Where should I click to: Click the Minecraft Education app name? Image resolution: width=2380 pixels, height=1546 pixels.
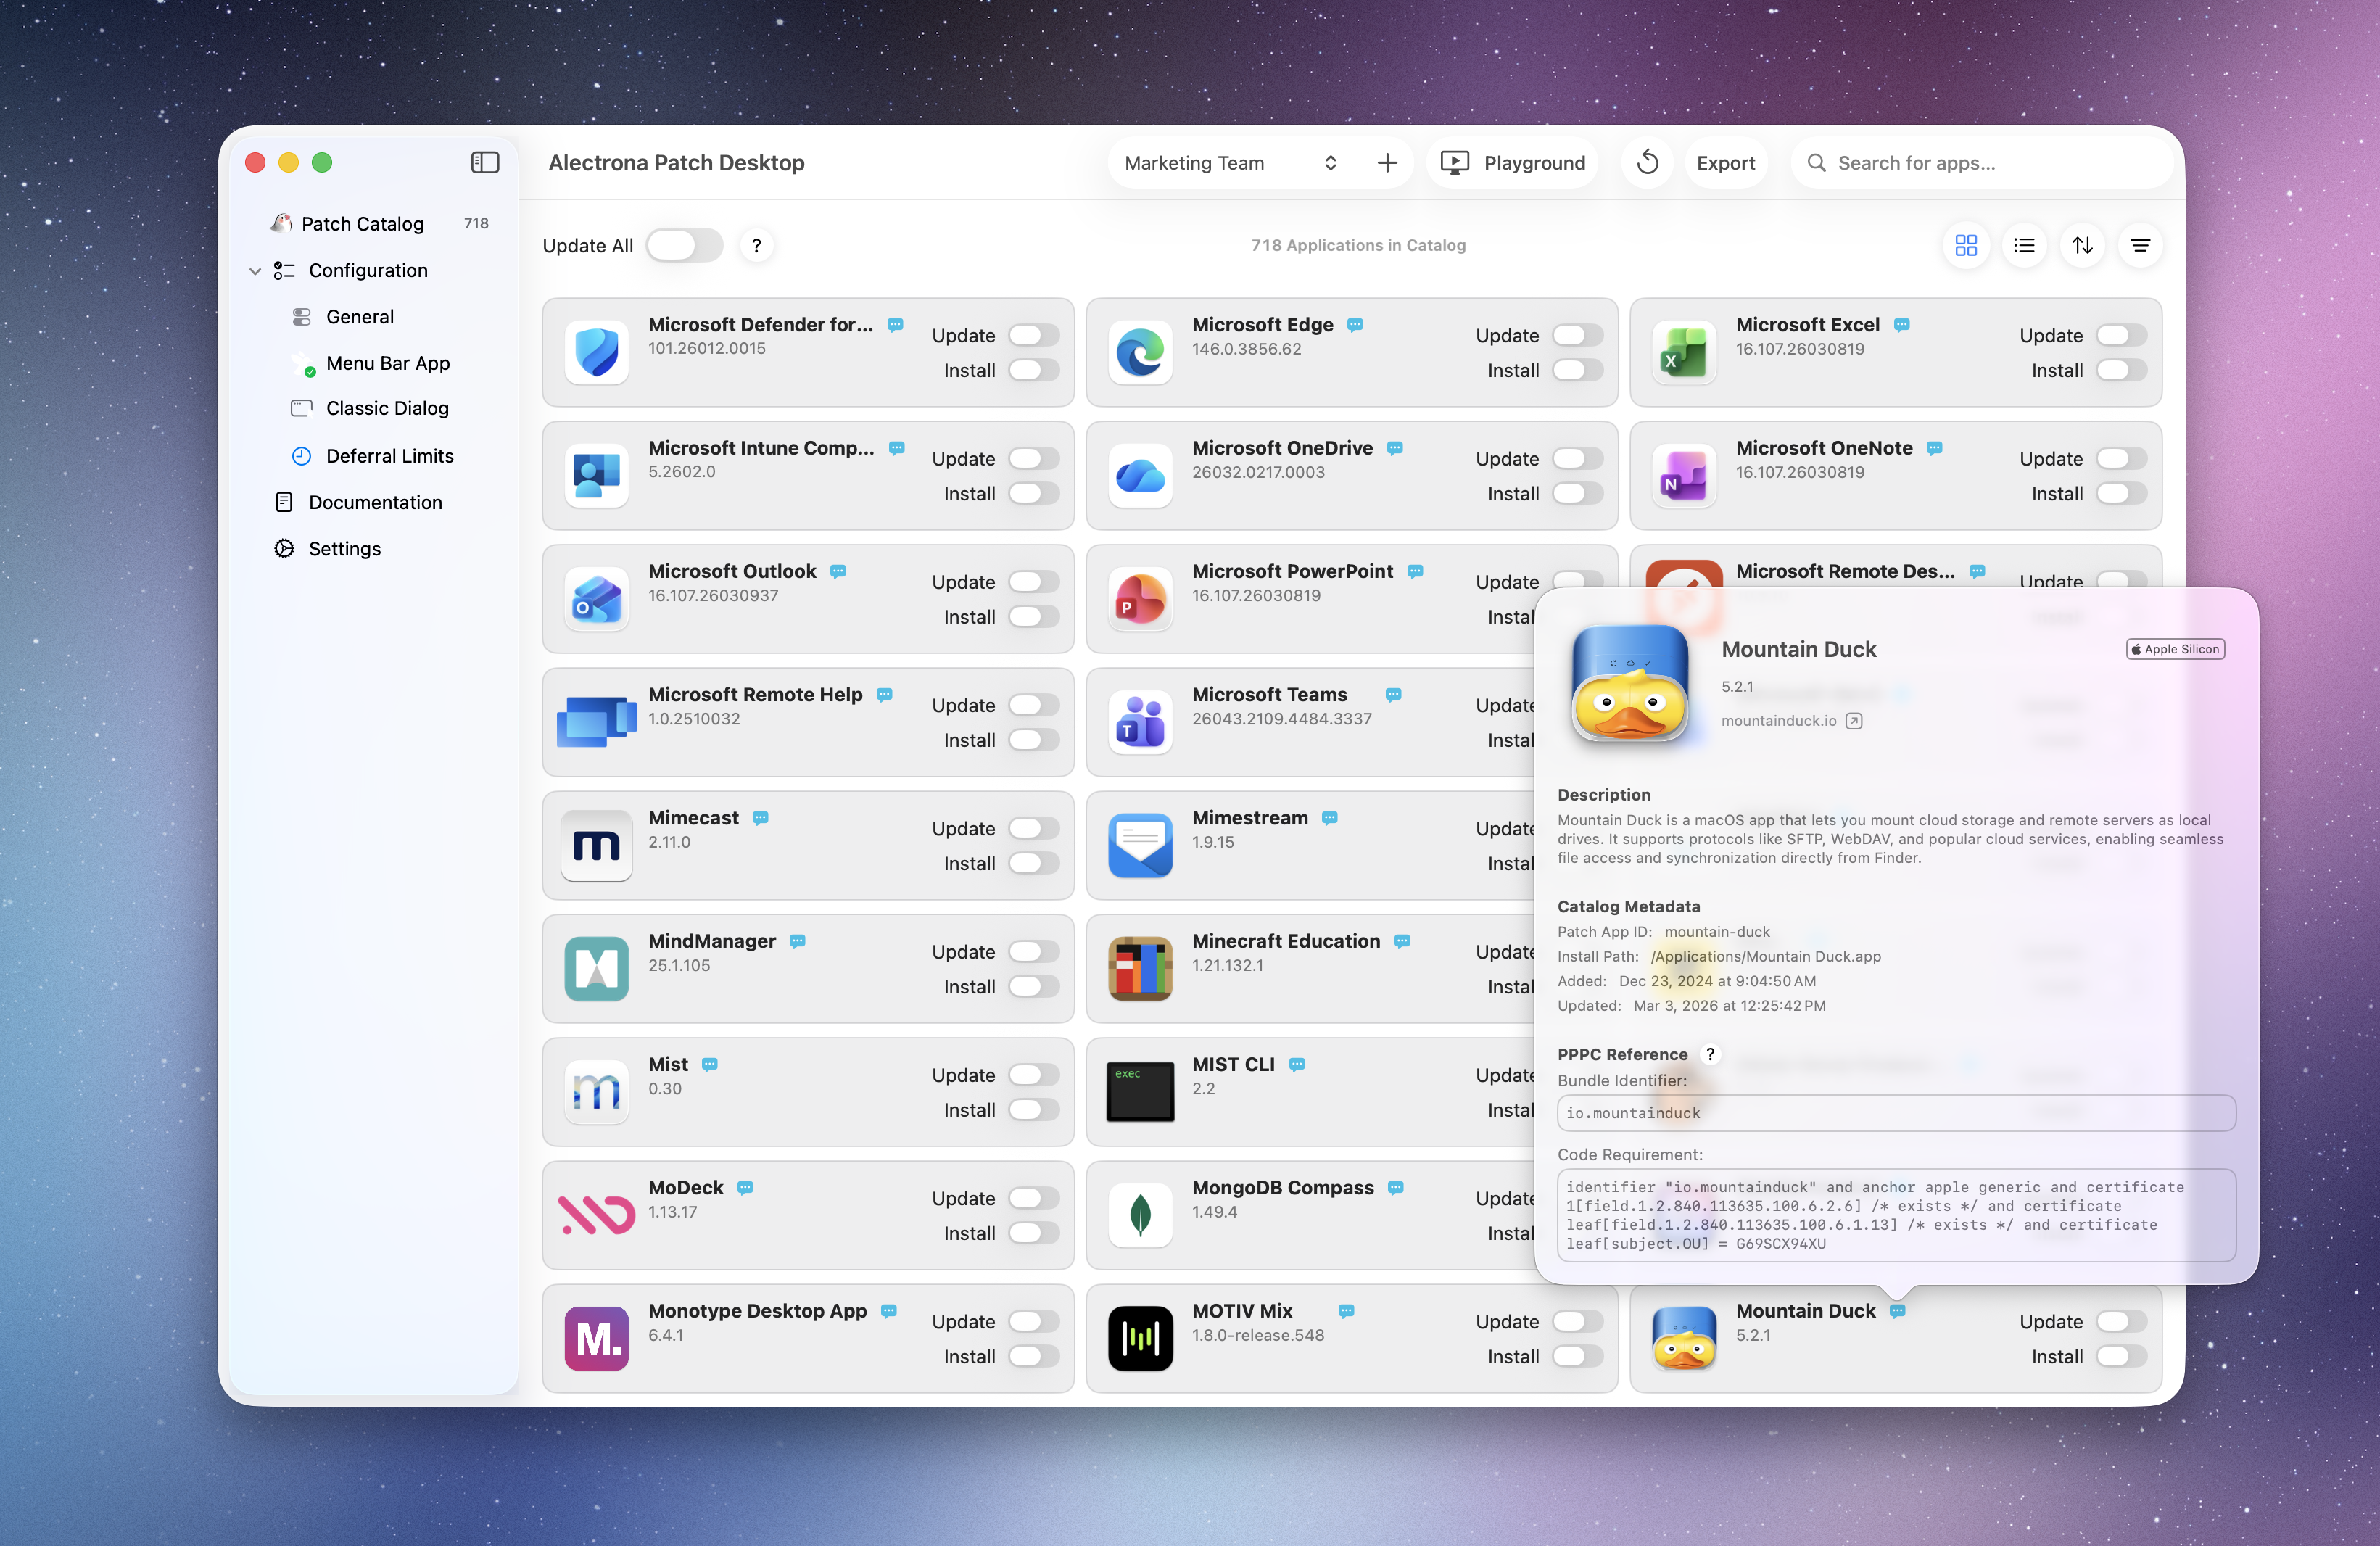[x=1286, y=941]
